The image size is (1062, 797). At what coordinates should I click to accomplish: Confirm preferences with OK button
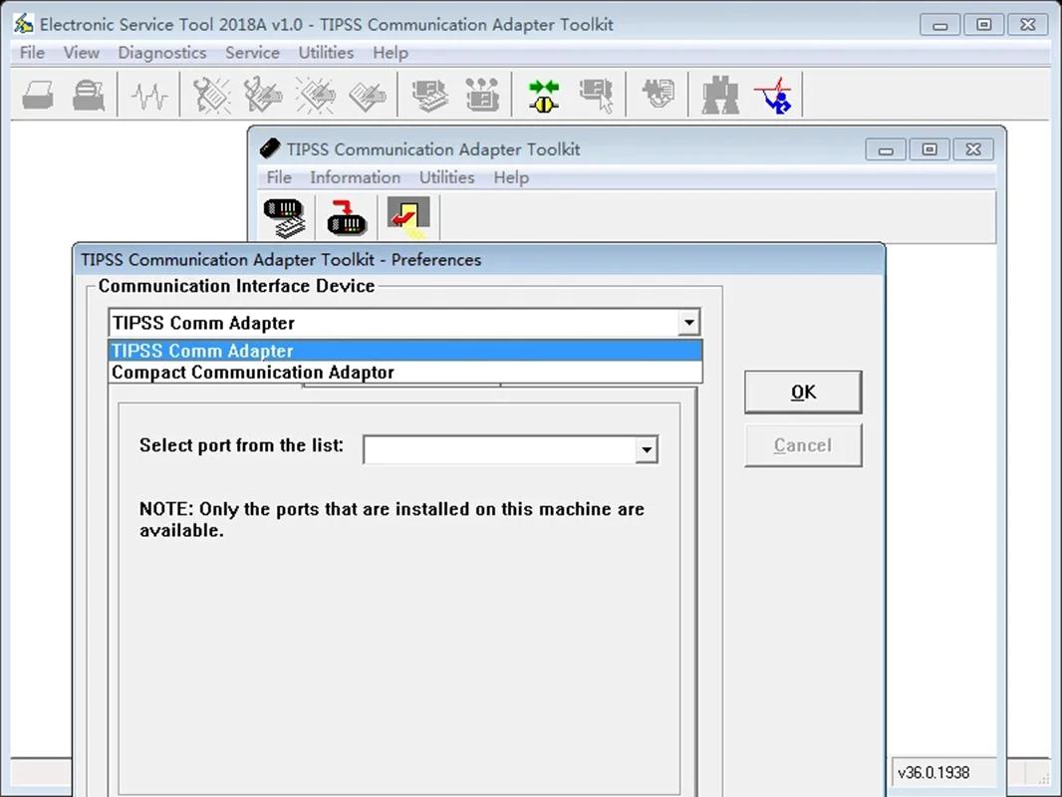pyautogui.click(x=803, y=393)
